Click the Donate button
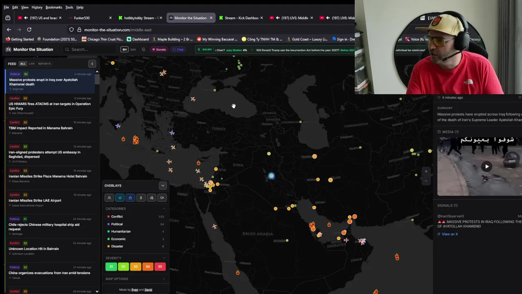 pos(159,49)
